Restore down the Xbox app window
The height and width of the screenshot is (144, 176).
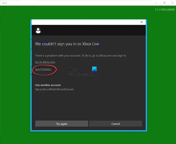(164, 3)
